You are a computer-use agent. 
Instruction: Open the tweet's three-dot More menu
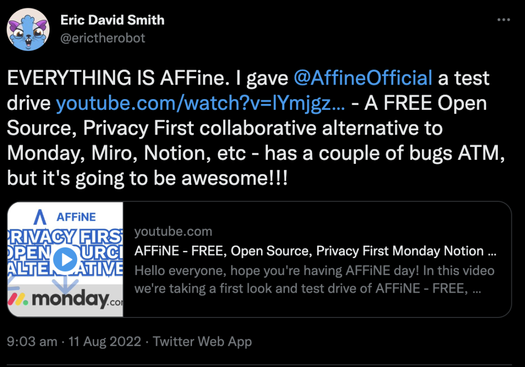(x=503, y=20)
